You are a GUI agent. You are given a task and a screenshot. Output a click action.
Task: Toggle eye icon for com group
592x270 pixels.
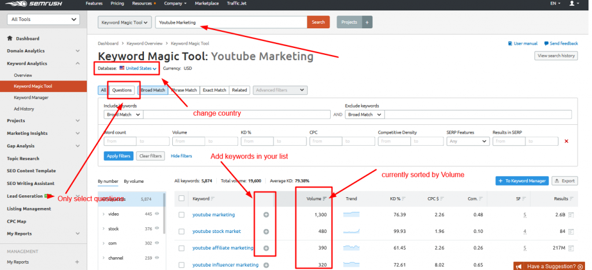156,243
